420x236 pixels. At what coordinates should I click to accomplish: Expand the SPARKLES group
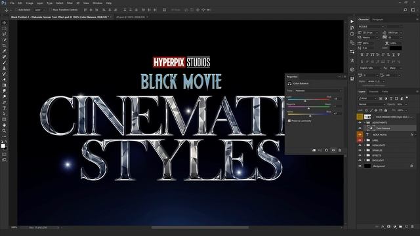[x=365, y=150]
